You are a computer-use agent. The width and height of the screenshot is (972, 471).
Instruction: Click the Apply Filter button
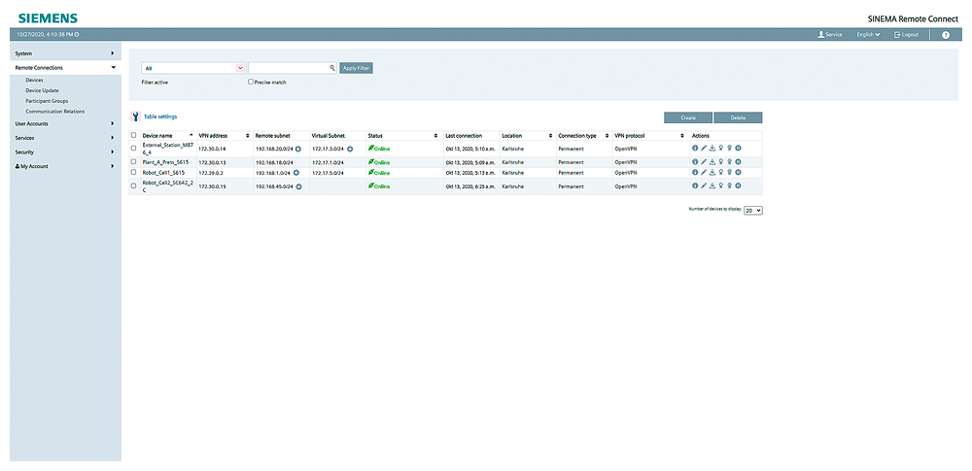[356, 68]
